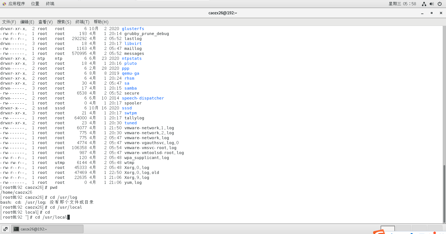Select caozx26@192:~ taskbar button

47,229
